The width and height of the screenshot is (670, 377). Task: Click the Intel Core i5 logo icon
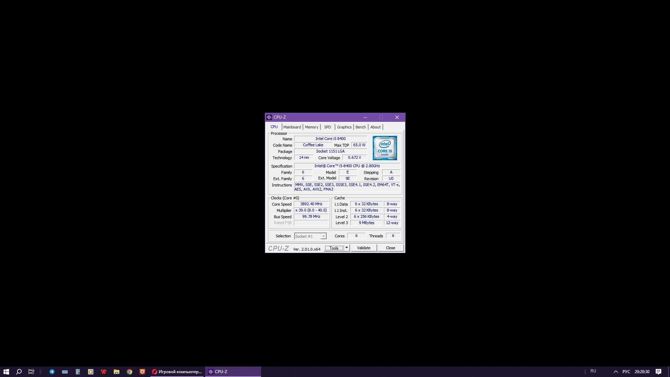[384, 147]
